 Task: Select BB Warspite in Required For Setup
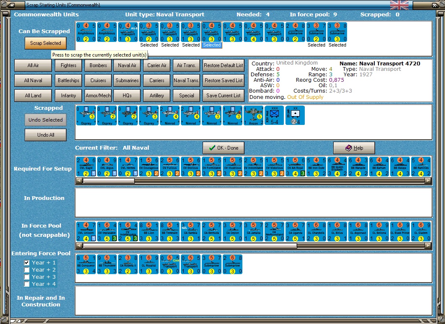tap(358, 166)
